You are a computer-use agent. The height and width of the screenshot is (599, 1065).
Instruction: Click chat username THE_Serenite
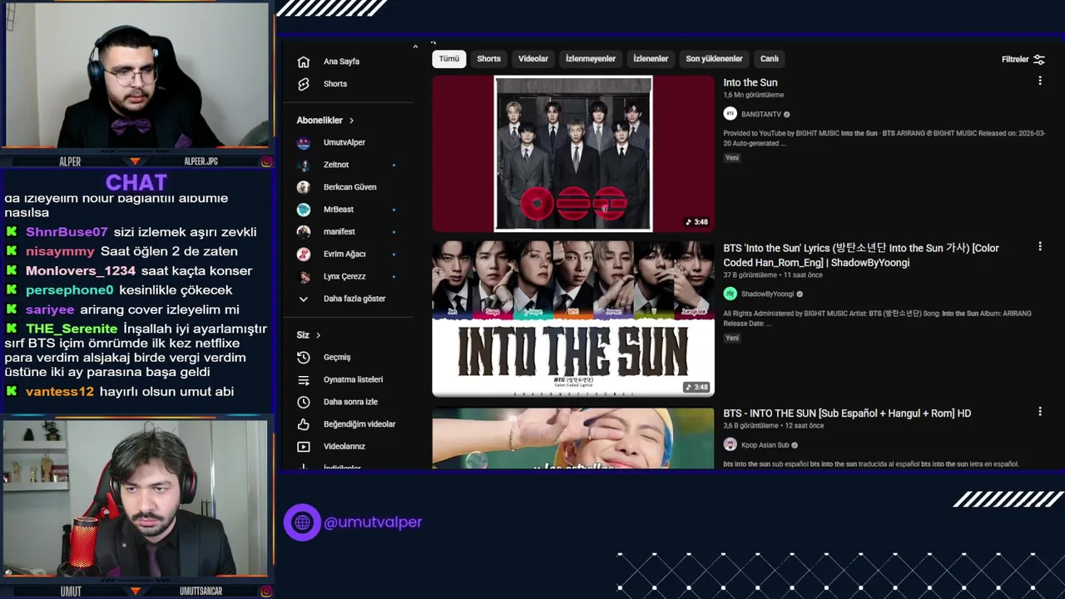(x=72, y=329)
